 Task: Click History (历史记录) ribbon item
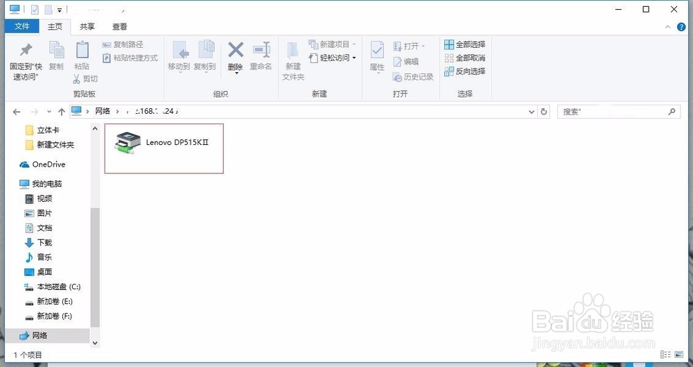click(x=413, y=77)
